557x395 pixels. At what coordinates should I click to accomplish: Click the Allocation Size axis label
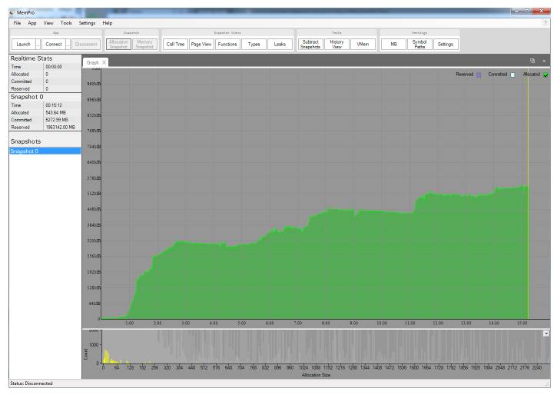(316, 375)
